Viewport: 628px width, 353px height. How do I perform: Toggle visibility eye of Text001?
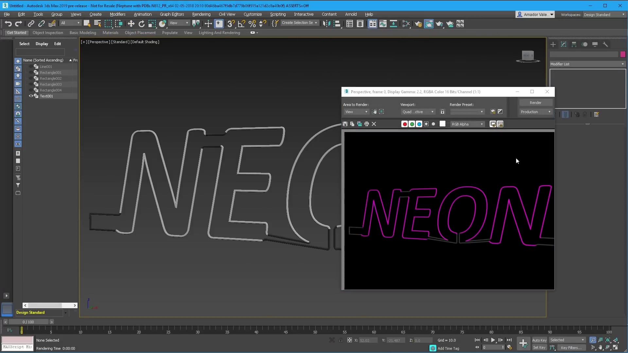point(31,96)
